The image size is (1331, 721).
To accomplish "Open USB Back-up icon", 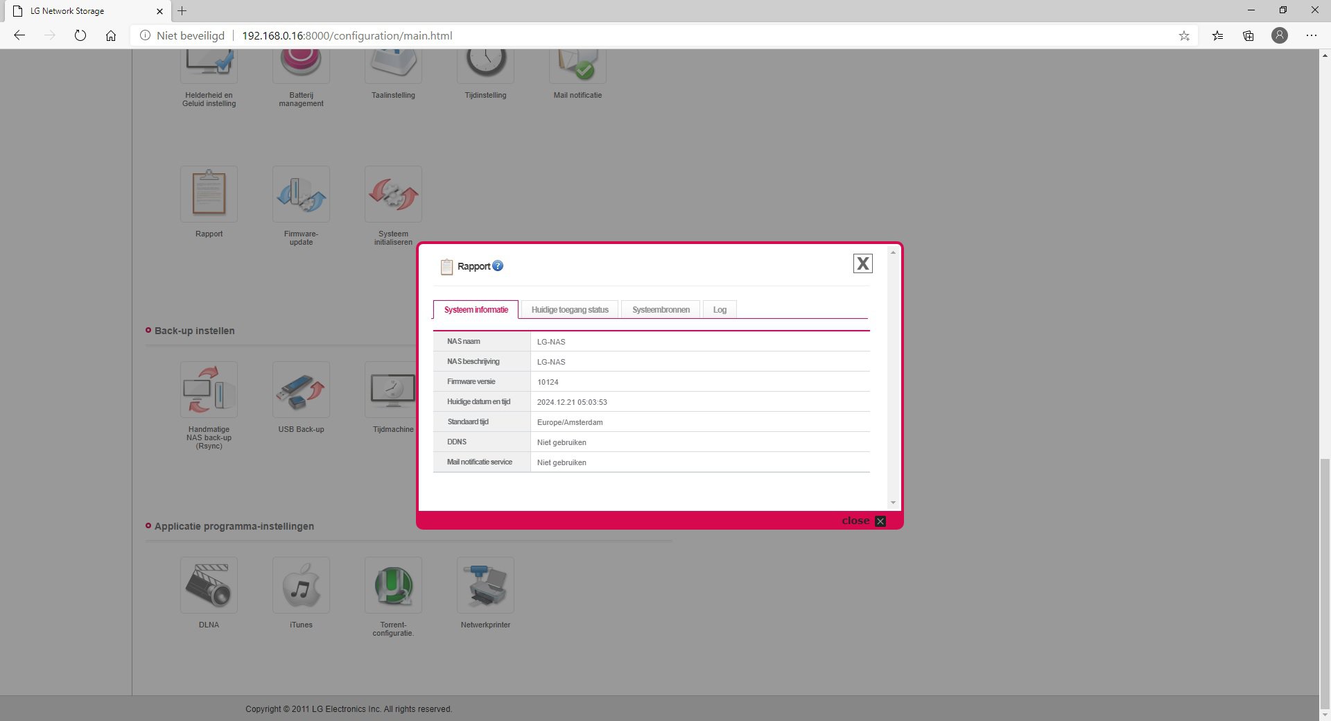I will pyautogui.click(x=301, y=390).
